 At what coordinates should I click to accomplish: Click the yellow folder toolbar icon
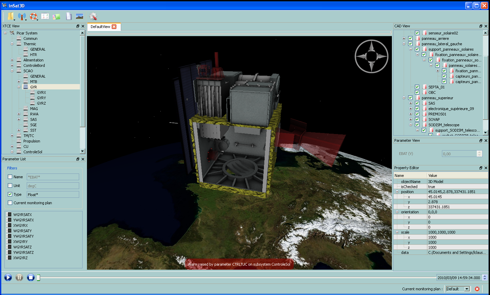(10, 16)
